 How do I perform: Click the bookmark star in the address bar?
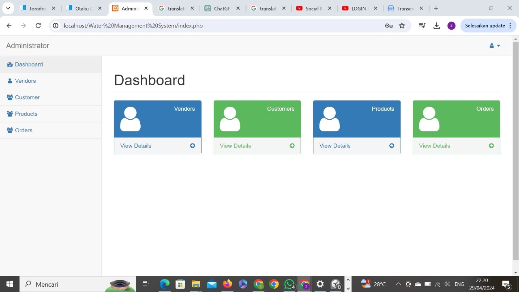coord(401,25)
